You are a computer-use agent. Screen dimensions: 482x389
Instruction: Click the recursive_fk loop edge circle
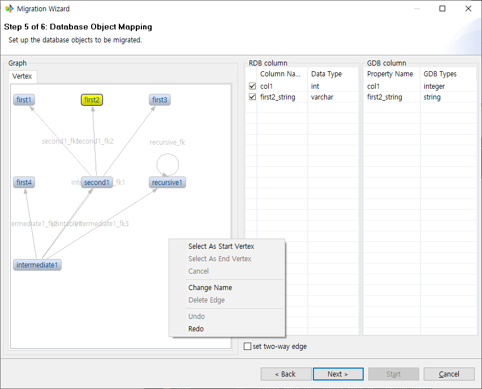pos(167,163)
